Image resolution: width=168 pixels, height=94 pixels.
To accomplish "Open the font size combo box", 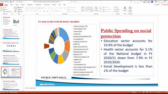I will 41,8.
